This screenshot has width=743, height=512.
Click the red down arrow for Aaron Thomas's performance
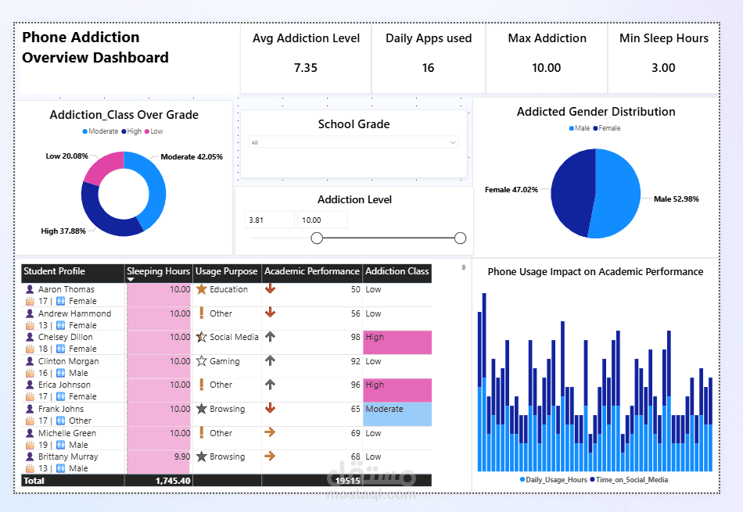pyautogui.click(x=270, y=289)
